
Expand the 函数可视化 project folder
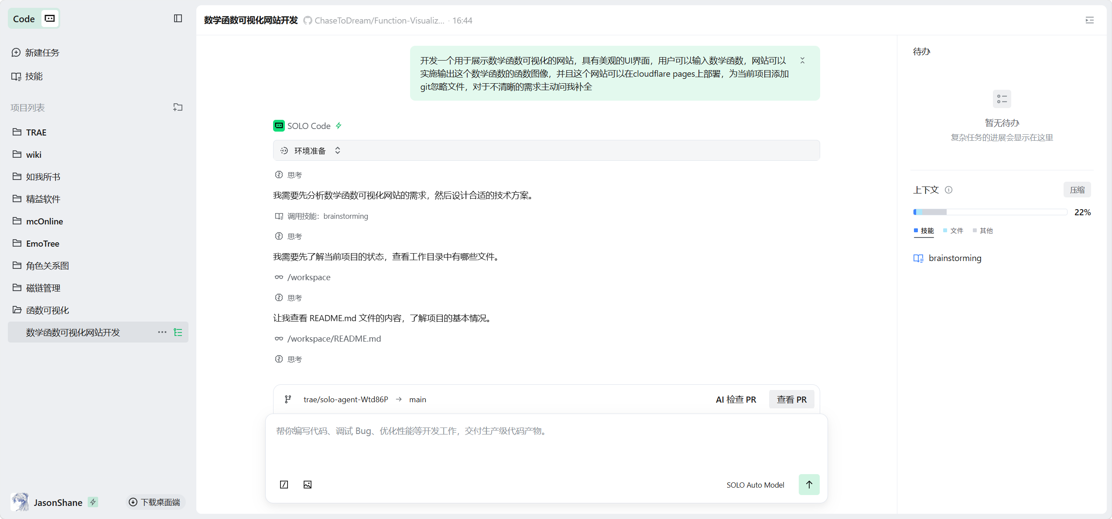pyautogui.click(x=47, y=310)
